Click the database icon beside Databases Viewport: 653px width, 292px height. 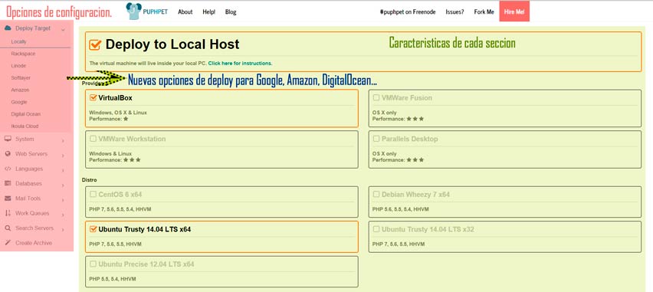8,184
